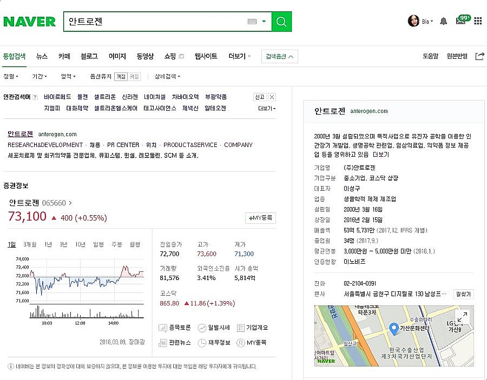
Task: Click the 연관검색어 help question icon
Action: pyautogui.click(x=35, y=97)
